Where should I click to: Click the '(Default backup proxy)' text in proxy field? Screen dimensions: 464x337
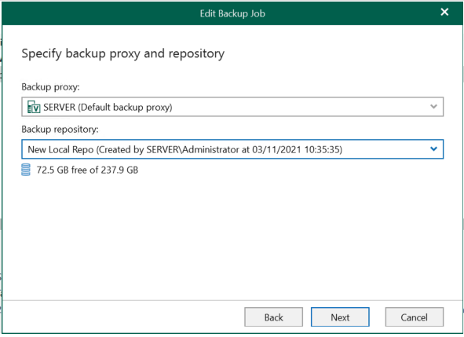125,107
